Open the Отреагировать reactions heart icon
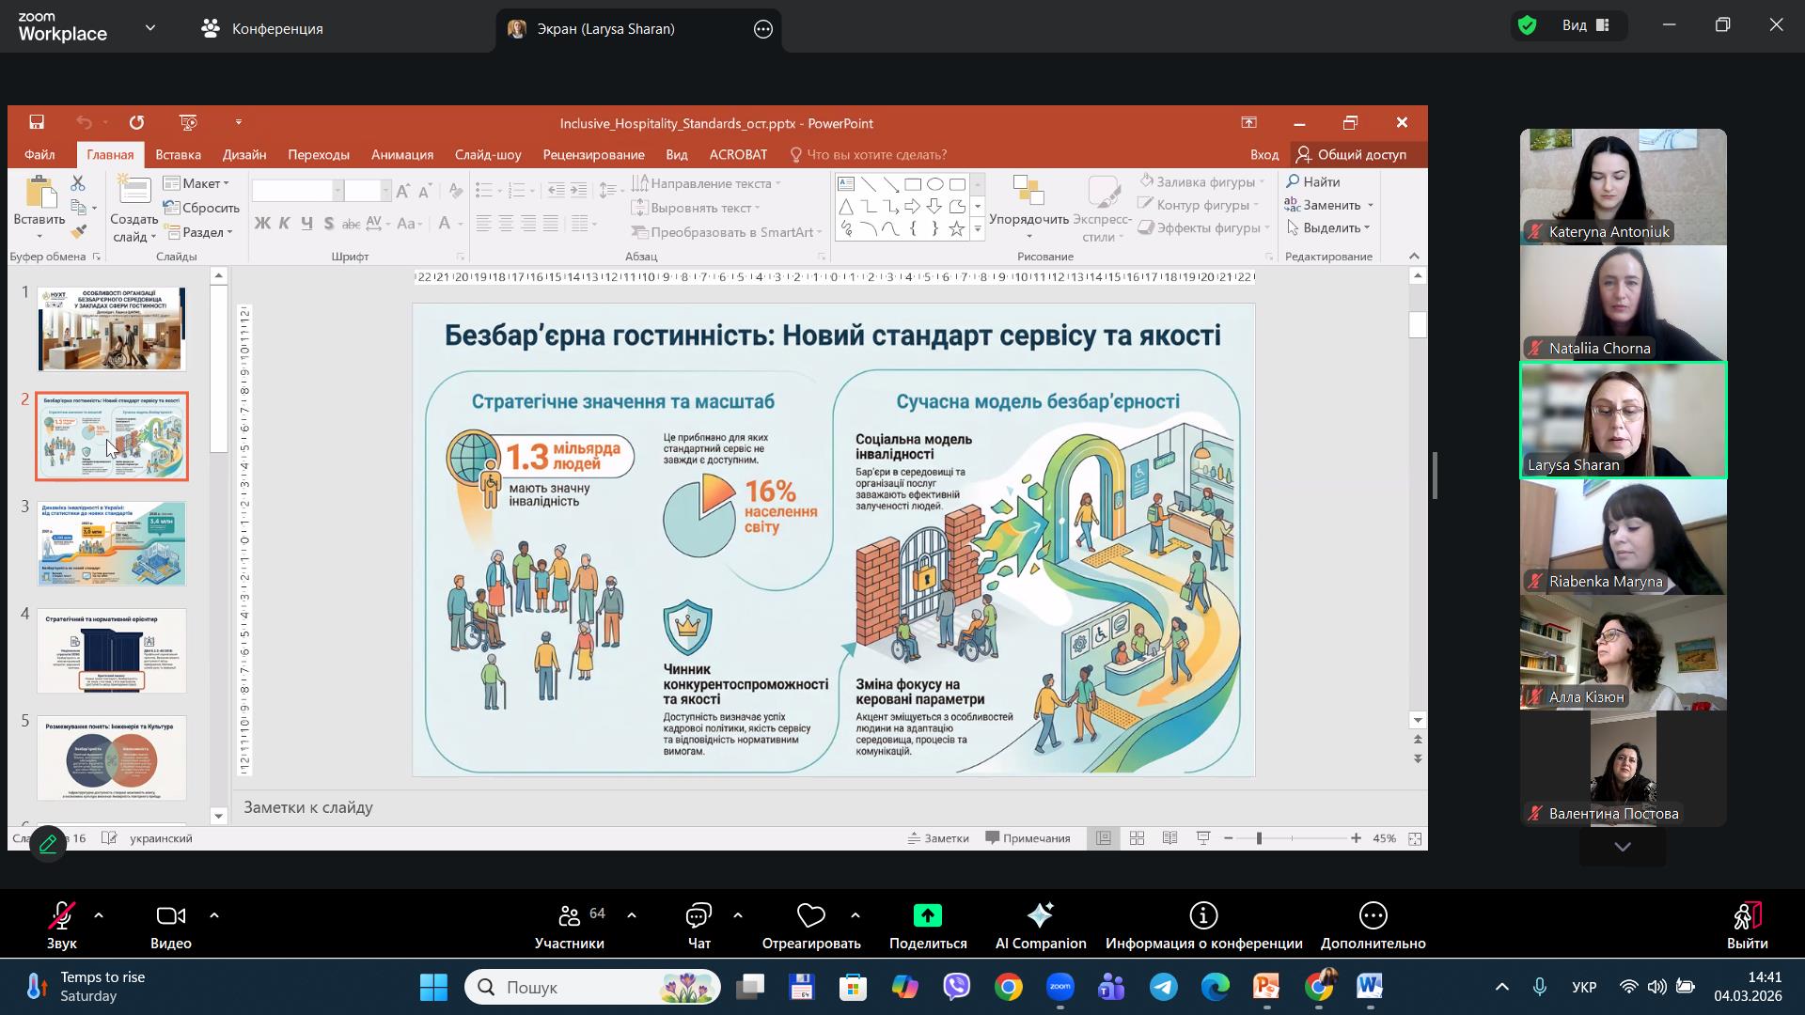This screenshot has width=1805, height=1015. 810,916
